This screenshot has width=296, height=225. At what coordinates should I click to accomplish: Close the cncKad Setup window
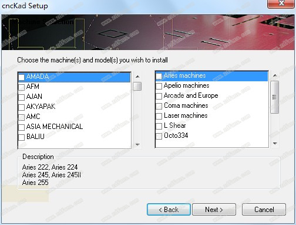(281, 4)
